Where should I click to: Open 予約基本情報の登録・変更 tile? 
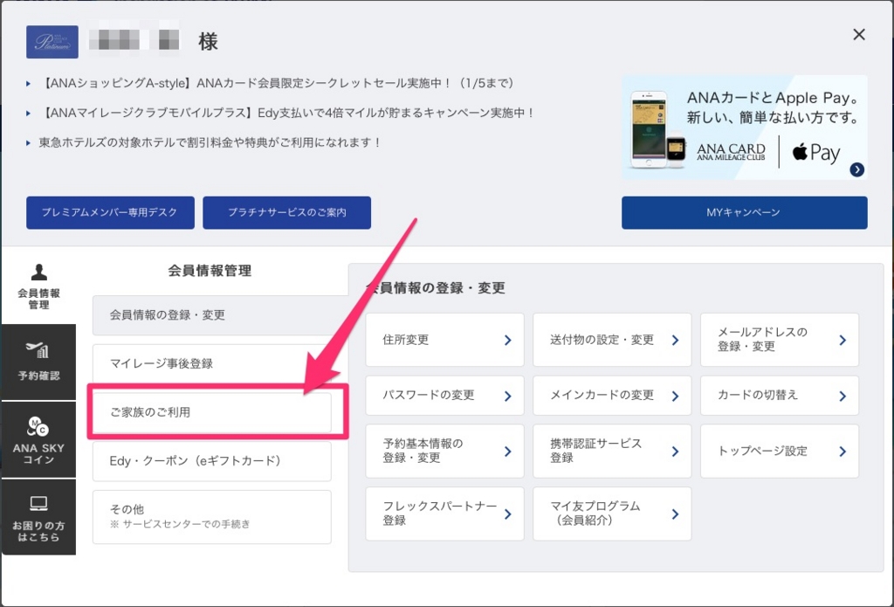click(x=444, y=452)
